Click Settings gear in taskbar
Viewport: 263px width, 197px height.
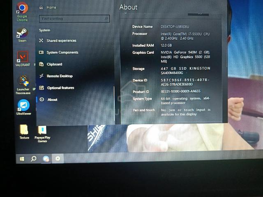(x=58, y=158)
